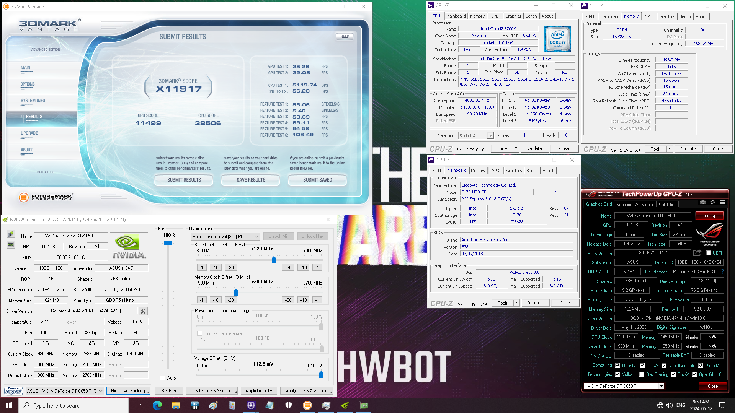Open the sensor monitoring graph in NVIDIA Inspector
Image resolution: width=735 pixels, height=413 pixels.
[11, 245]
